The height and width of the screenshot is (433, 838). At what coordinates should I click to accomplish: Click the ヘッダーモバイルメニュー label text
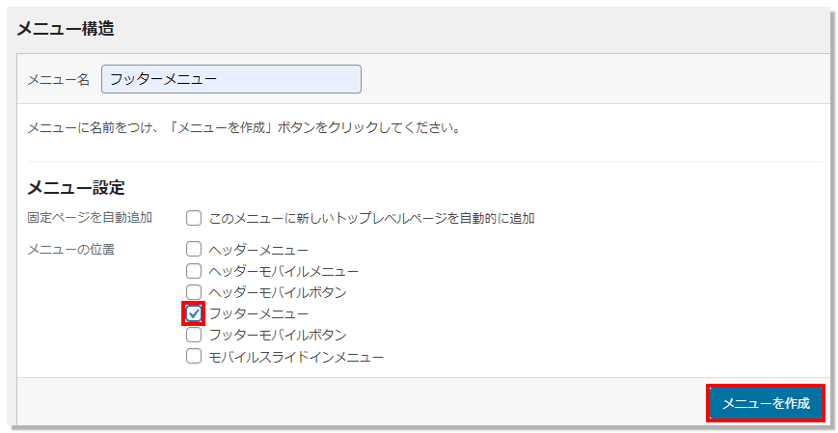coord(284,272)
